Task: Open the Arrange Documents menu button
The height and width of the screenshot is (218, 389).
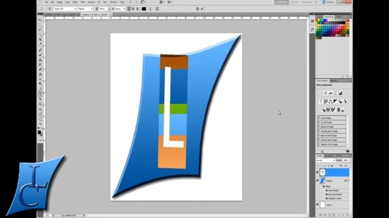Action: (x=162, y=2)
